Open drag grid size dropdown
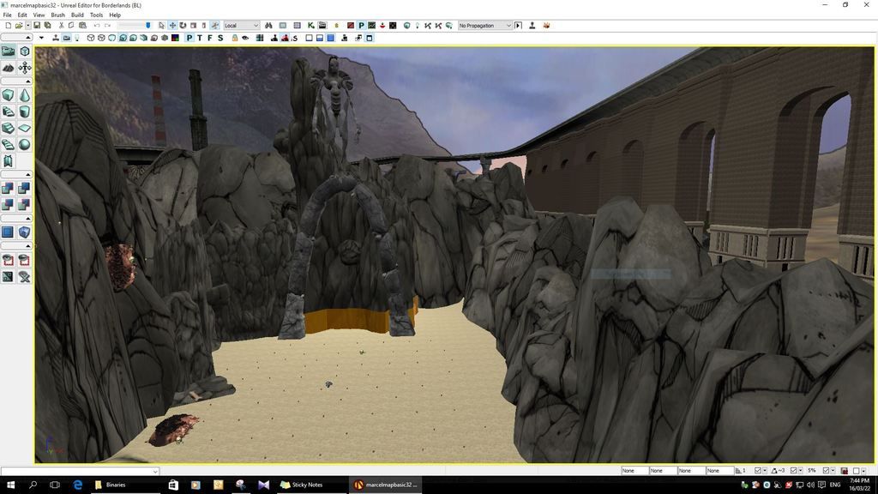 pyautogui.click(x=765, y=471)
